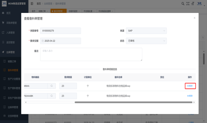Click the 备注 textarea

point(91,54)
